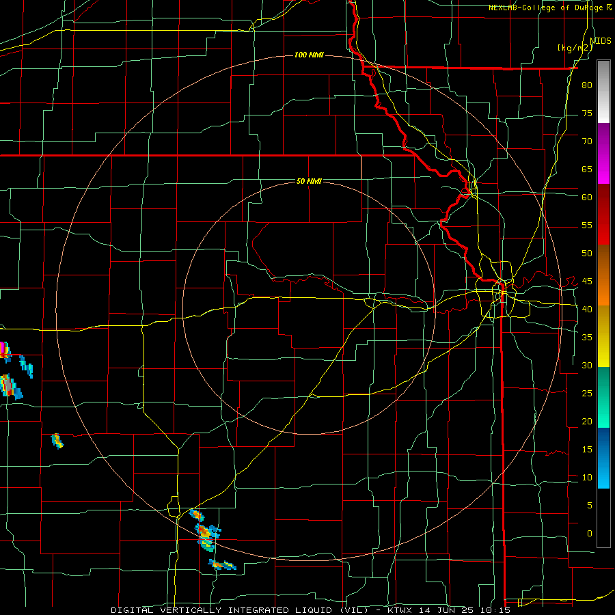Viewport: 615px width, 615px height.
Task: Click the 15 value on the VIL scale
Action: 587,449
